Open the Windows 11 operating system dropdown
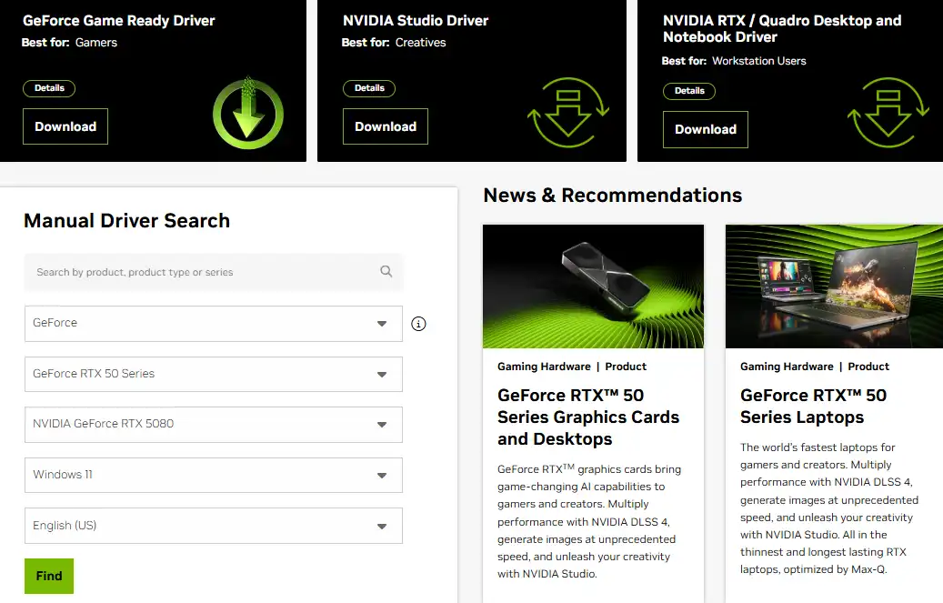This screenshot has height=603, width=943. tap(214, 476)
